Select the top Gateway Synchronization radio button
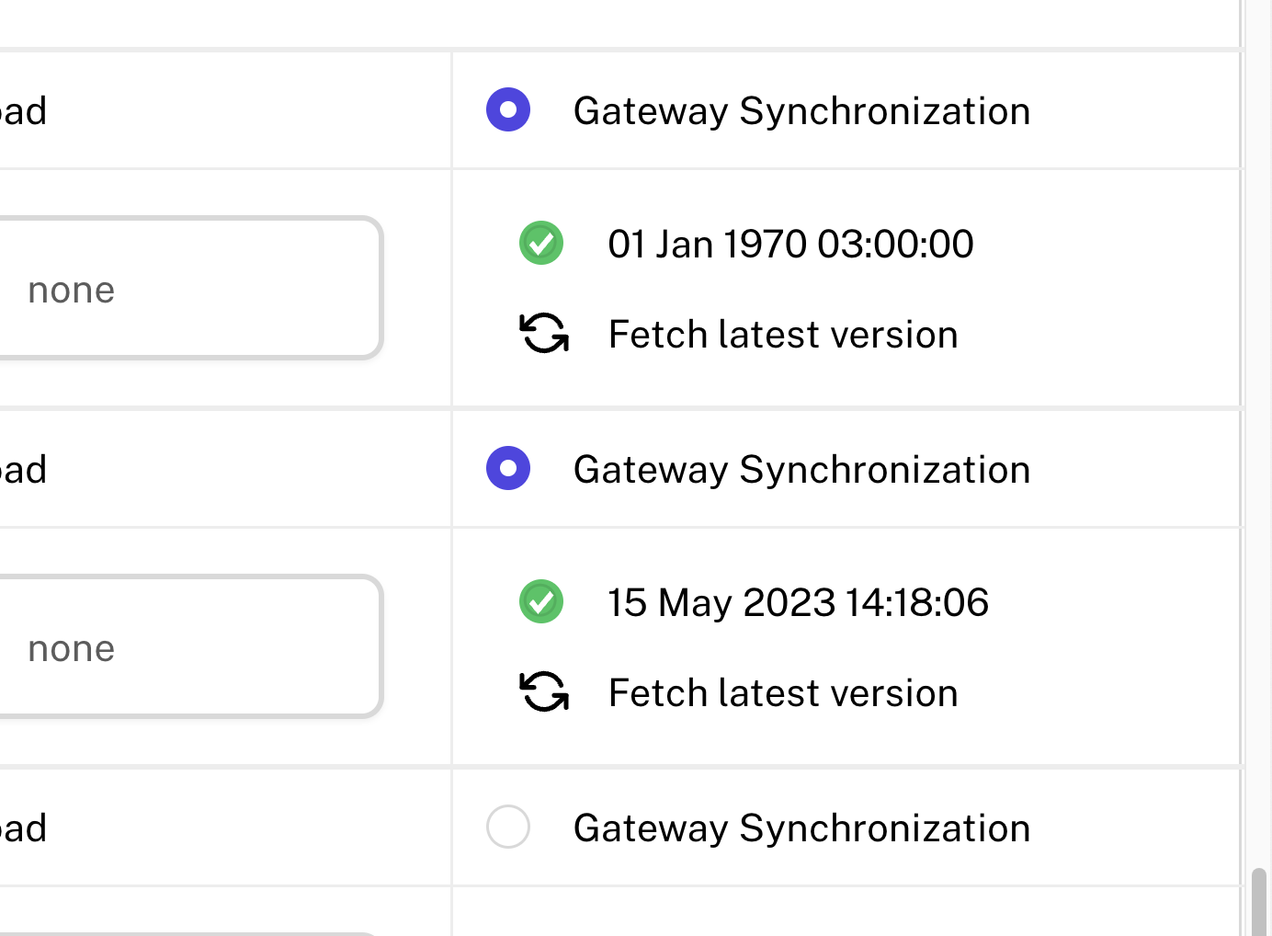This screenshot has height=936, width=1272. (x=508, y=109)
